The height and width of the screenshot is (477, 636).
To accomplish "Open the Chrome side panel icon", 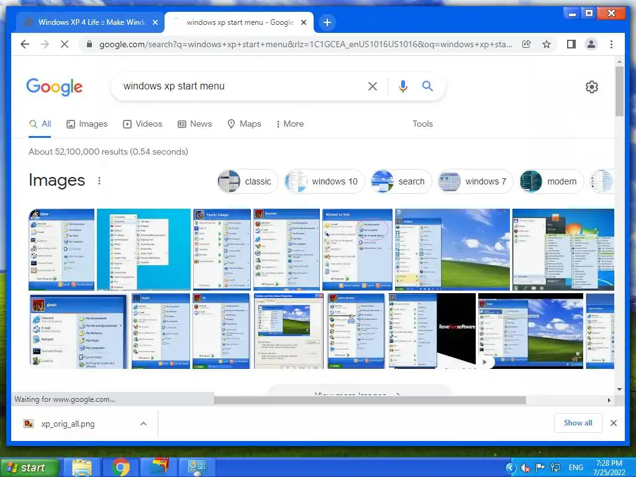I will click(571, 44).
